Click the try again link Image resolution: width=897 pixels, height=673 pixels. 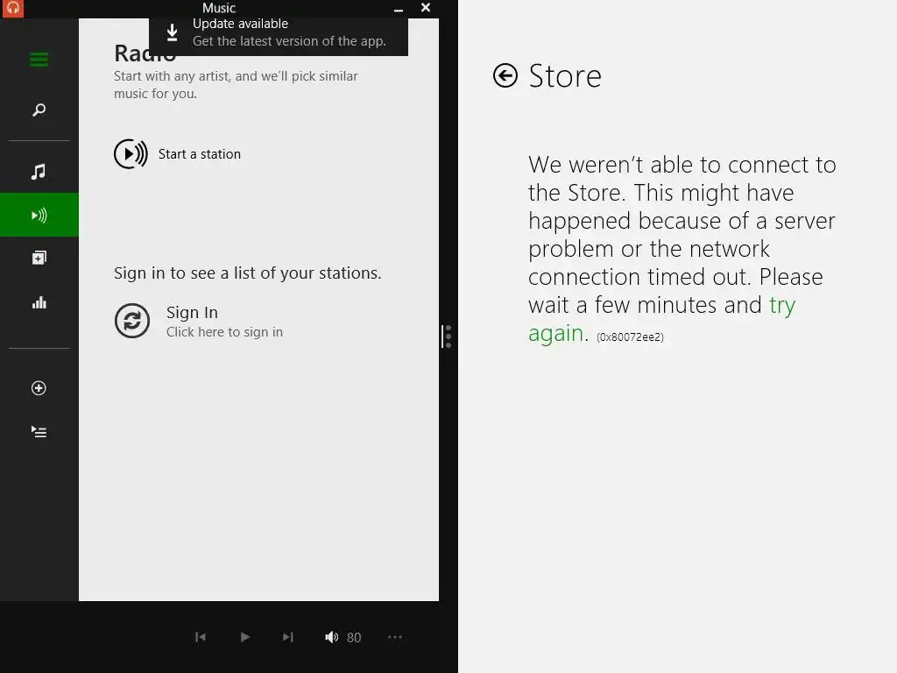661,319
